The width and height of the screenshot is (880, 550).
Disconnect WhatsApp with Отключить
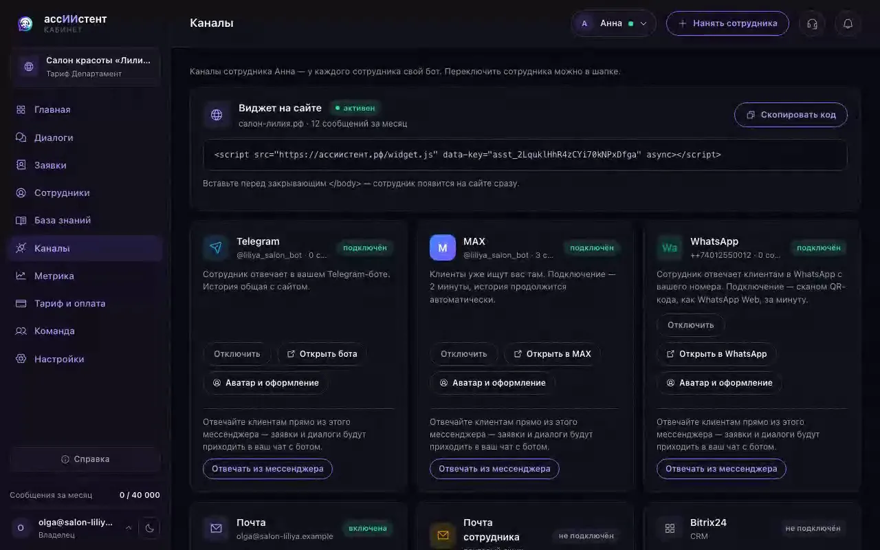690,325
